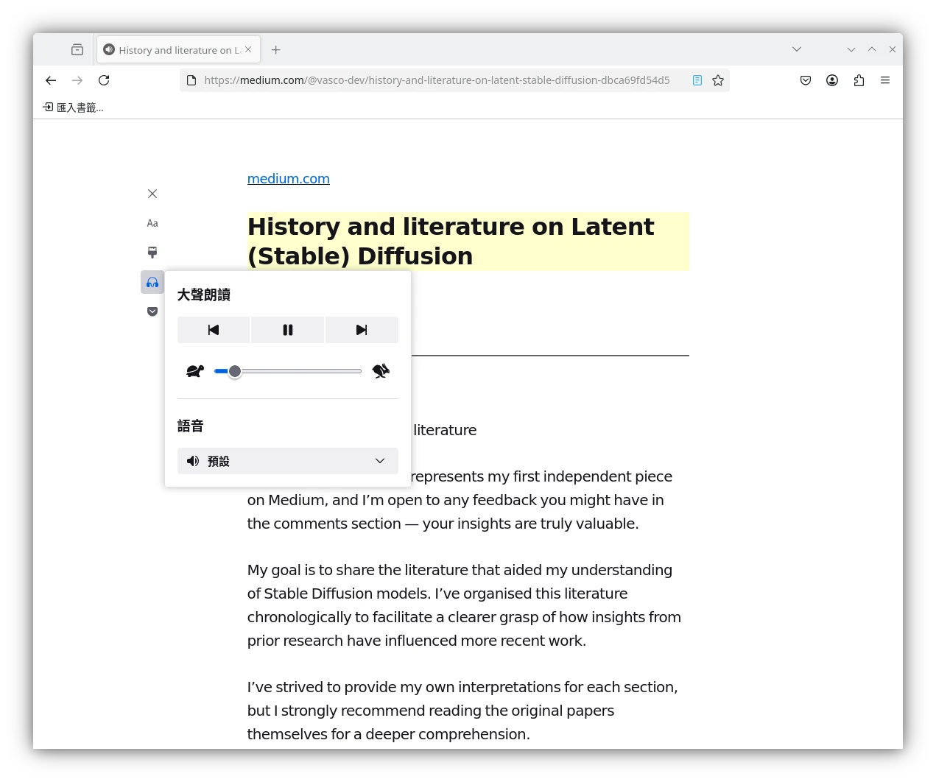Save article to Pocket from reader sidebar
Screen dimensions: 936x782
click(152, 311)
